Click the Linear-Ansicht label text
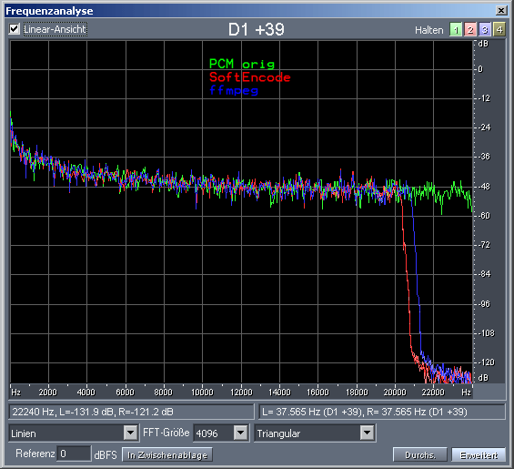Image resolution: width=514 pixels, height=469 pixels. [55, 29]
